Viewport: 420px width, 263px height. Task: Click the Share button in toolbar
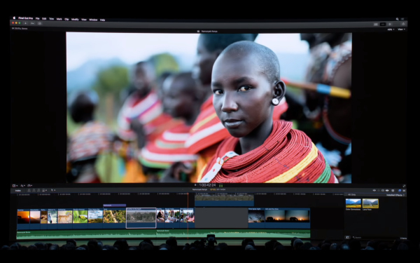(403, 24)
